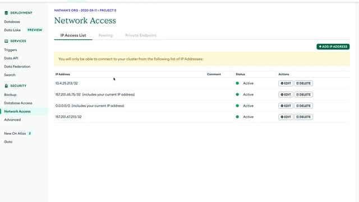The width and height of the screenshot is (359, 202).
Task: Open Search under Services
Action: click(10, 75)
